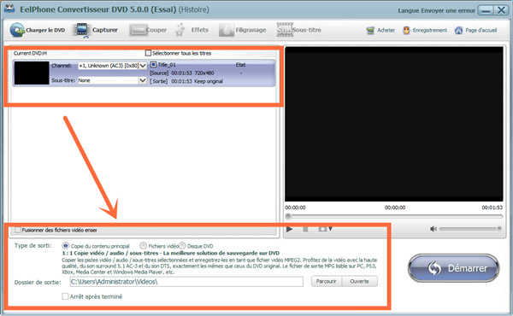Check Sélectionner tous les titres

148,53
